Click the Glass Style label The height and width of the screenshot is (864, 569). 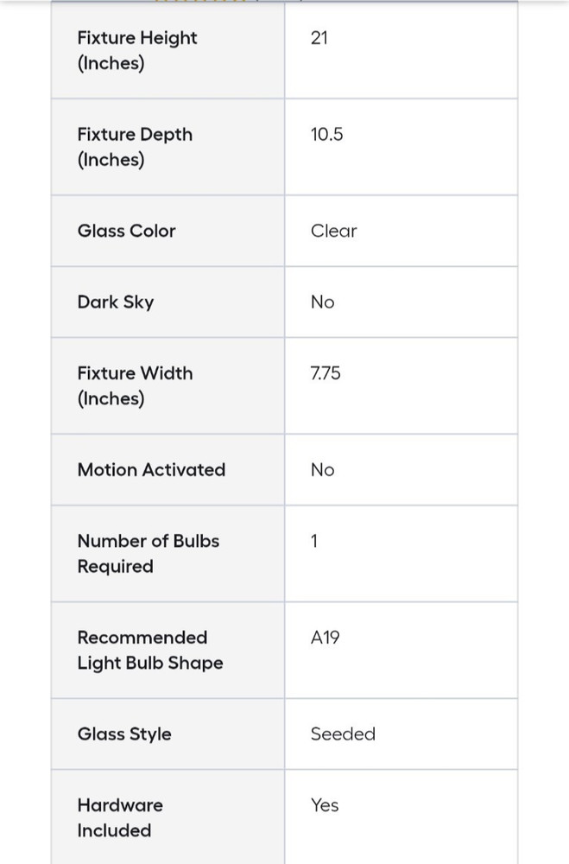(124, 734)
